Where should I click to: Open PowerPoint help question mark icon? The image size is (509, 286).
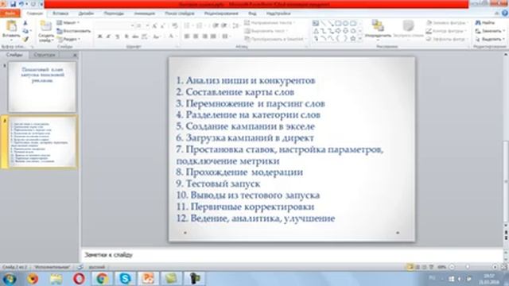(505, 14)
